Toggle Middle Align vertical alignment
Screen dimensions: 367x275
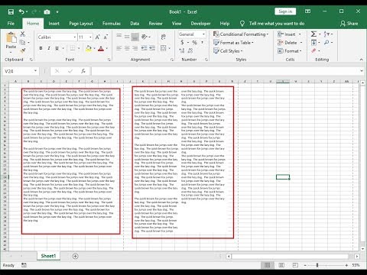[127, 37]
